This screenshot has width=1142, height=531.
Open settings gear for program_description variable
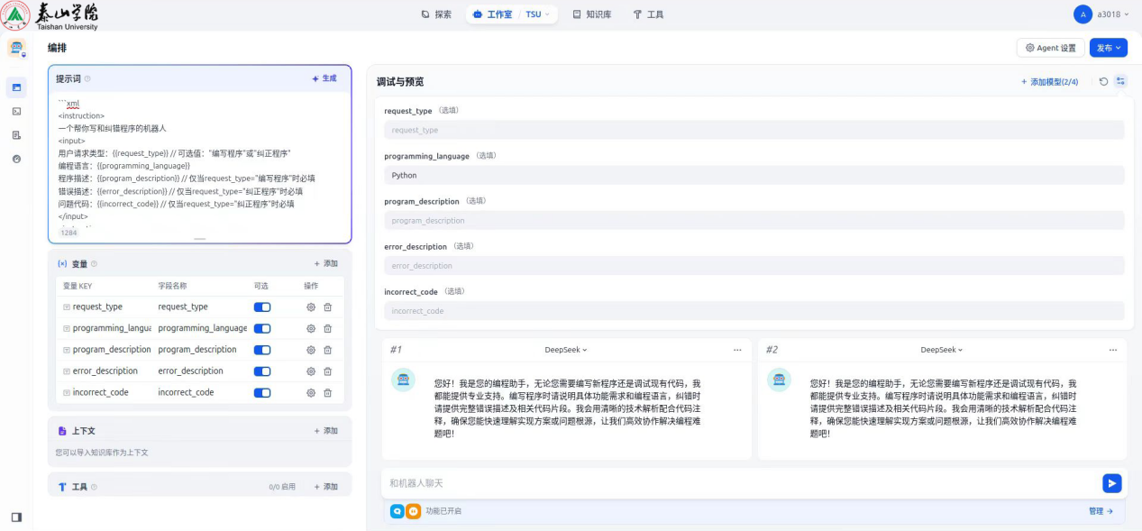(x=311, y=350)
